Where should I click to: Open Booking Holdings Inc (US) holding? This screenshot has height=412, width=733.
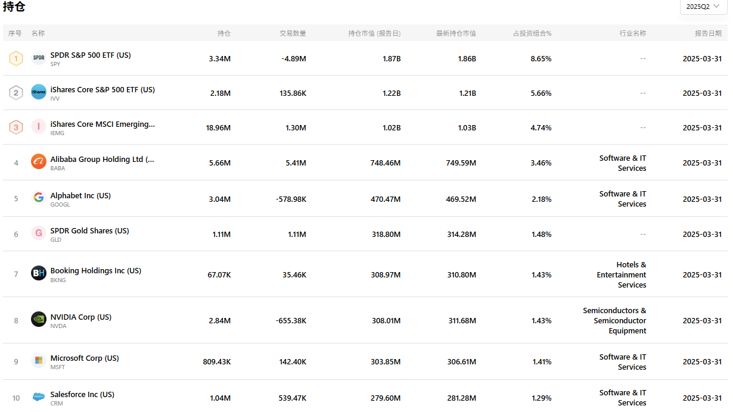96,270
